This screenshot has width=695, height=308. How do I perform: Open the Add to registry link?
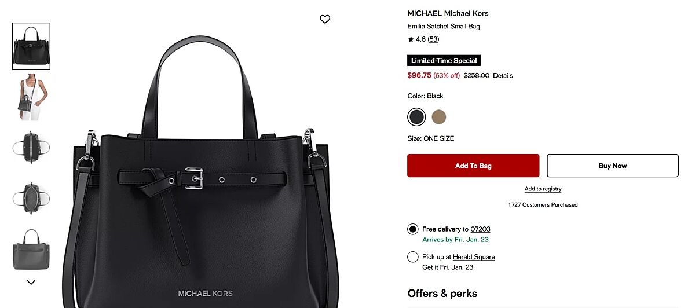click(x=543, y=189)
